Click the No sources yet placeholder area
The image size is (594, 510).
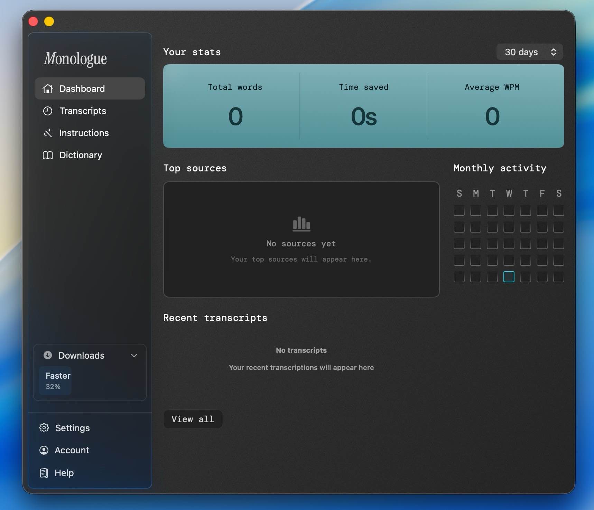(x=300, y=239)
